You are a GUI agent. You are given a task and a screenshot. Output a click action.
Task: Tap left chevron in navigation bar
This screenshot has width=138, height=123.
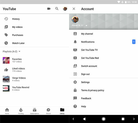click(x=73, y=119)
